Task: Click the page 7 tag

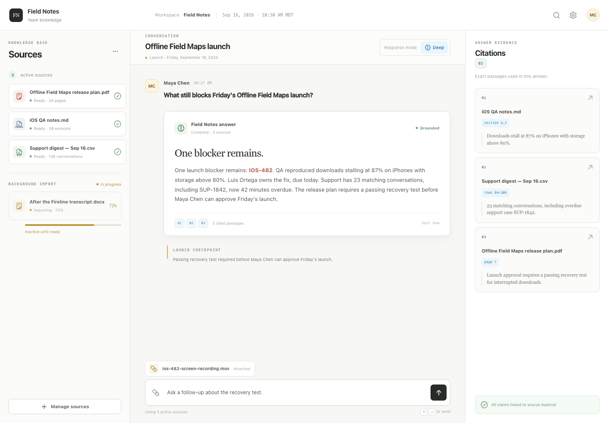Action: [x=490, y=262]
